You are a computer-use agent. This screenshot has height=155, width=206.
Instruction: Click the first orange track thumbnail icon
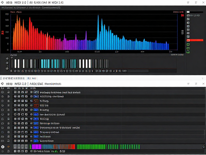coord(36,101)
